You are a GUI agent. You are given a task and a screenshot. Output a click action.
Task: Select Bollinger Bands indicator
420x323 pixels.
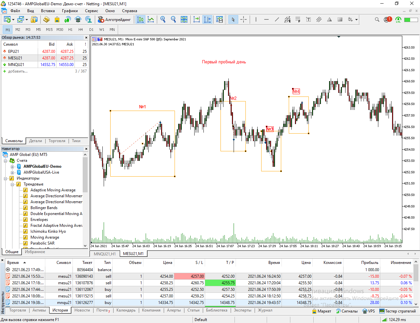44,208
